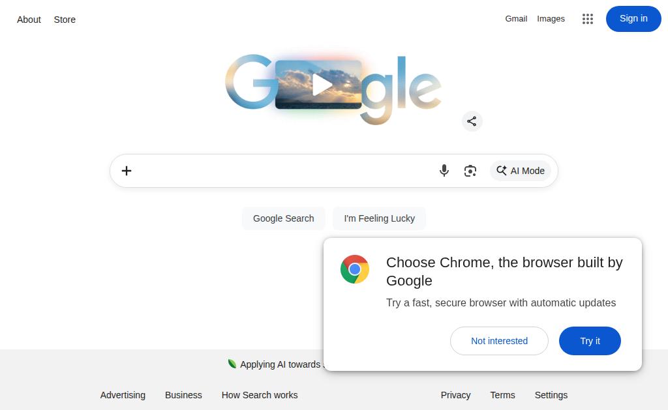Open search by image camera icon
668x410 pixels.
click(470, 171)
